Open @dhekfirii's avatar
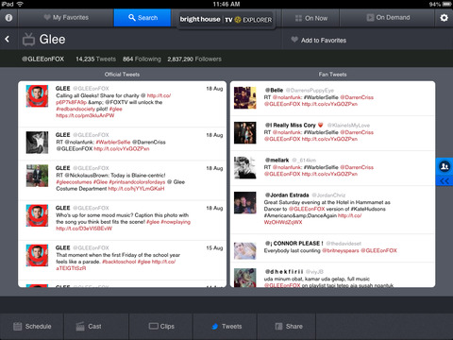This screenshot has width=453, height=340. pos(245,278)
